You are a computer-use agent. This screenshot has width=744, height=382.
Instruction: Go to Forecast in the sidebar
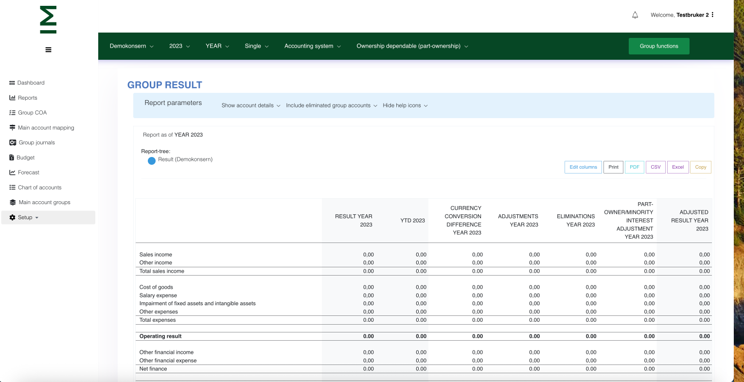pos(28,173)
